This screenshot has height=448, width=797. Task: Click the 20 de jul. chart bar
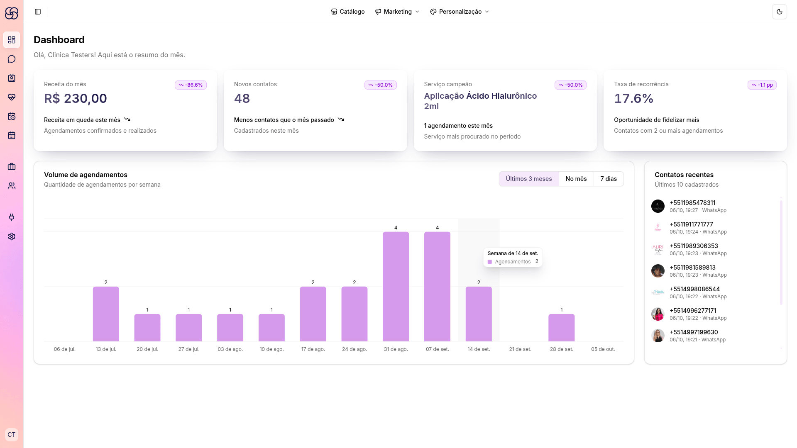click(x=147, y=328)
